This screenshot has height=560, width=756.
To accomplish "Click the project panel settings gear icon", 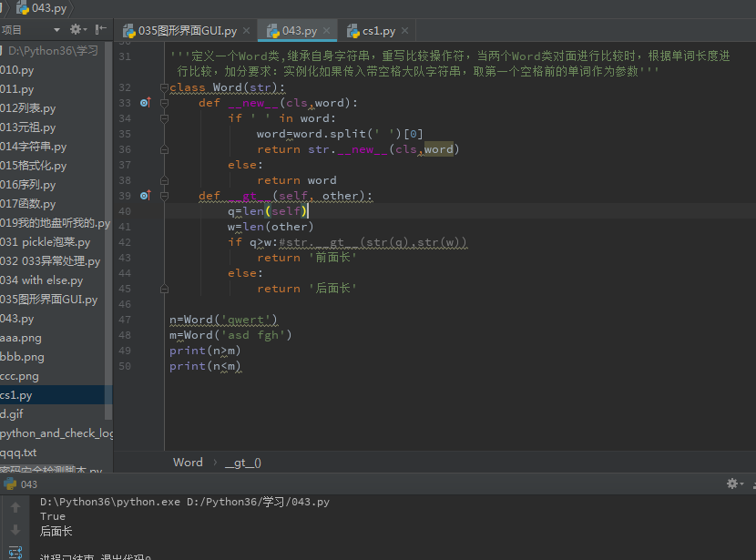I will (x=75, y=30).
